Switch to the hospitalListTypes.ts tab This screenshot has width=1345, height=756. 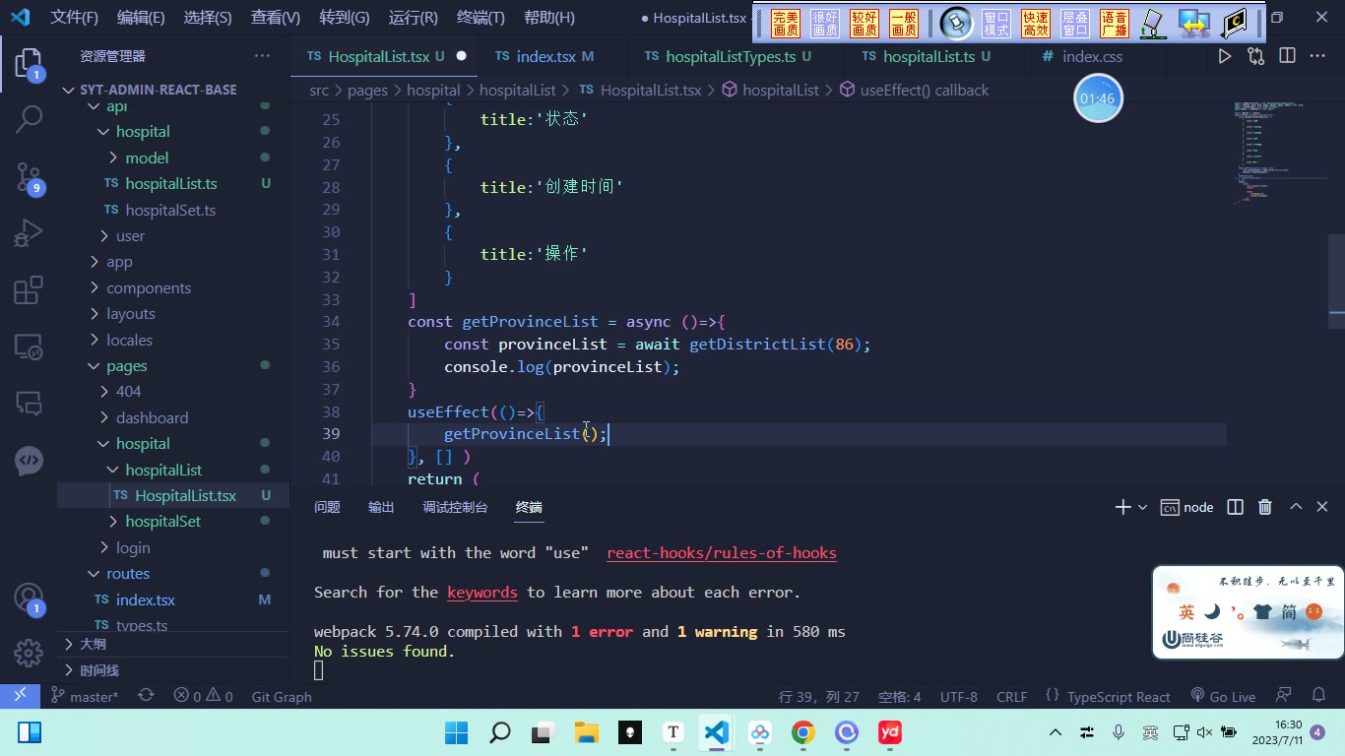(x=728, y=56)
